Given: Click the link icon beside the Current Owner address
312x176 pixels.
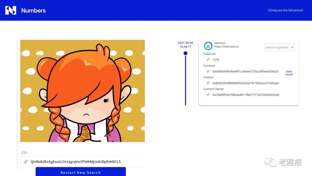Looking at the screenshot, I should (x=208, y=95).
